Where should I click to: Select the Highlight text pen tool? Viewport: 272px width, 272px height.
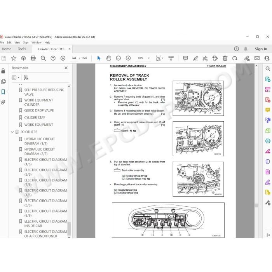[195, 58]
